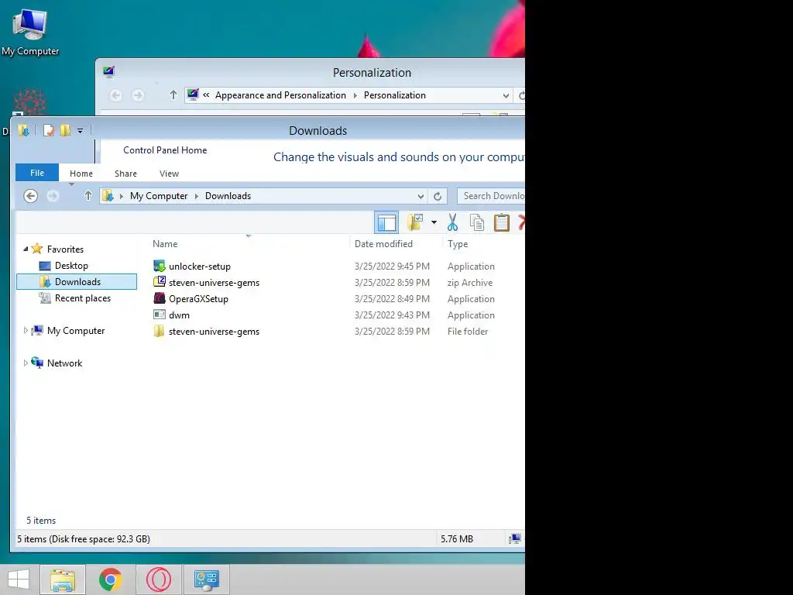Go up one folder level in Downloads
Viewport: 793px width, 595px height.
click(x=88, y=195)
